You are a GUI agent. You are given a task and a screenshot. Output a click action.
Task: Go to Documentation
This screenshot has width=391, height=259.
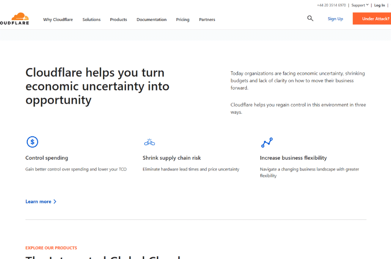click(152, 20)
